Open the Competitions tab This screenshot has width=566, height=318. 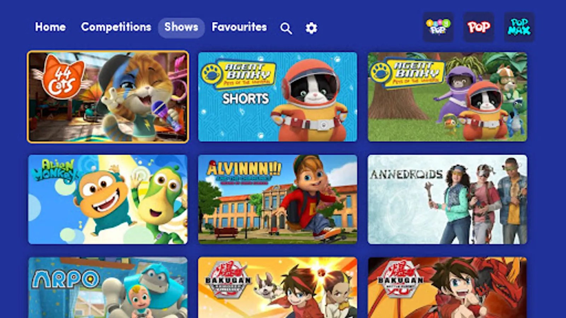click(116, 27)
